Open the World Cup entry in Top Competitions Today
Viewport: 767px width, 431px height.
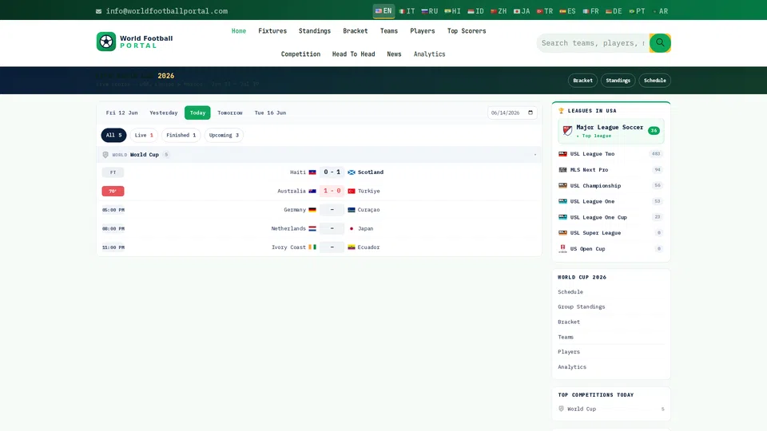(x=611, y=409)
